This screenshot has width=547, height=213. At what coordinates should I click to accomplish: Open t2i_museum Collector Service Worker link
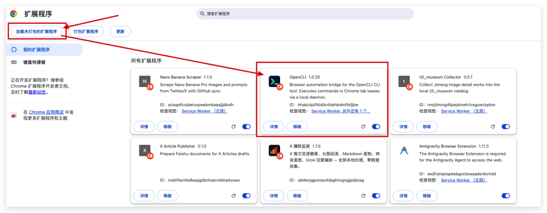464,111
